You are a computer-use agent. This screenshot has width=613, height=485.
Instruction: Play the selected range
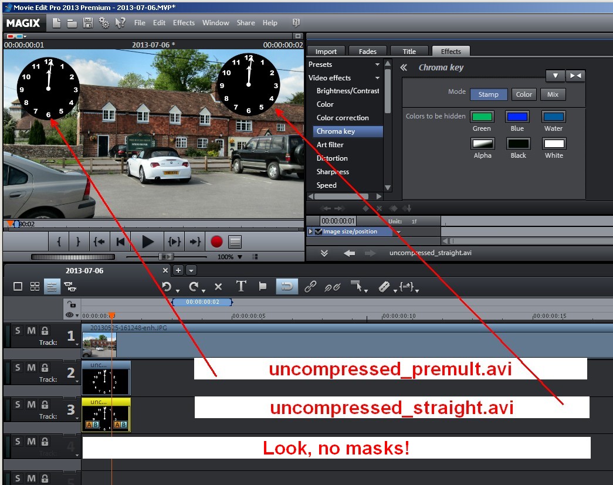pos(174,242)
